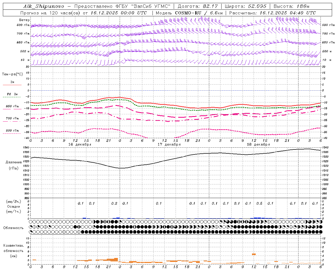This screenshot has height=269, width=336.
Task: Click the 1040 value on left pressure axis
Action: (26, 148)
